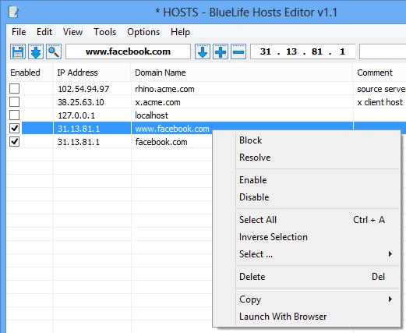
Task: Click the Save floppy disk icon
Action: point(18,51)
